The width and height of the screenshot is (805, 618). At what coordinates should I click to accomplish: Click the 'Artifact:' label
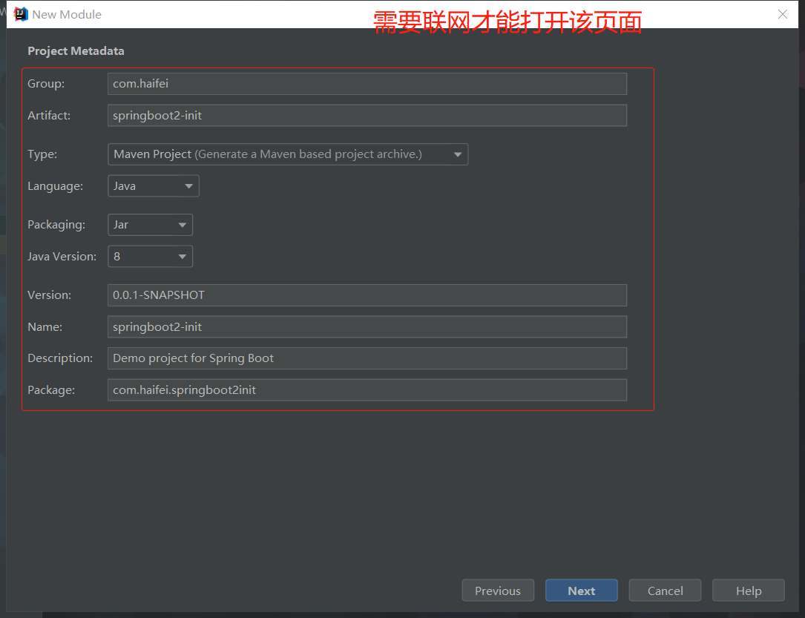(49, 116)
